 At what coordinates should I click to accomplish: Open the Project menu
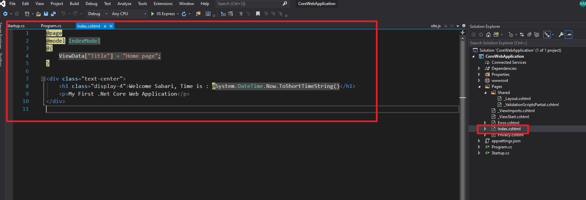click(x=57, y=4)
